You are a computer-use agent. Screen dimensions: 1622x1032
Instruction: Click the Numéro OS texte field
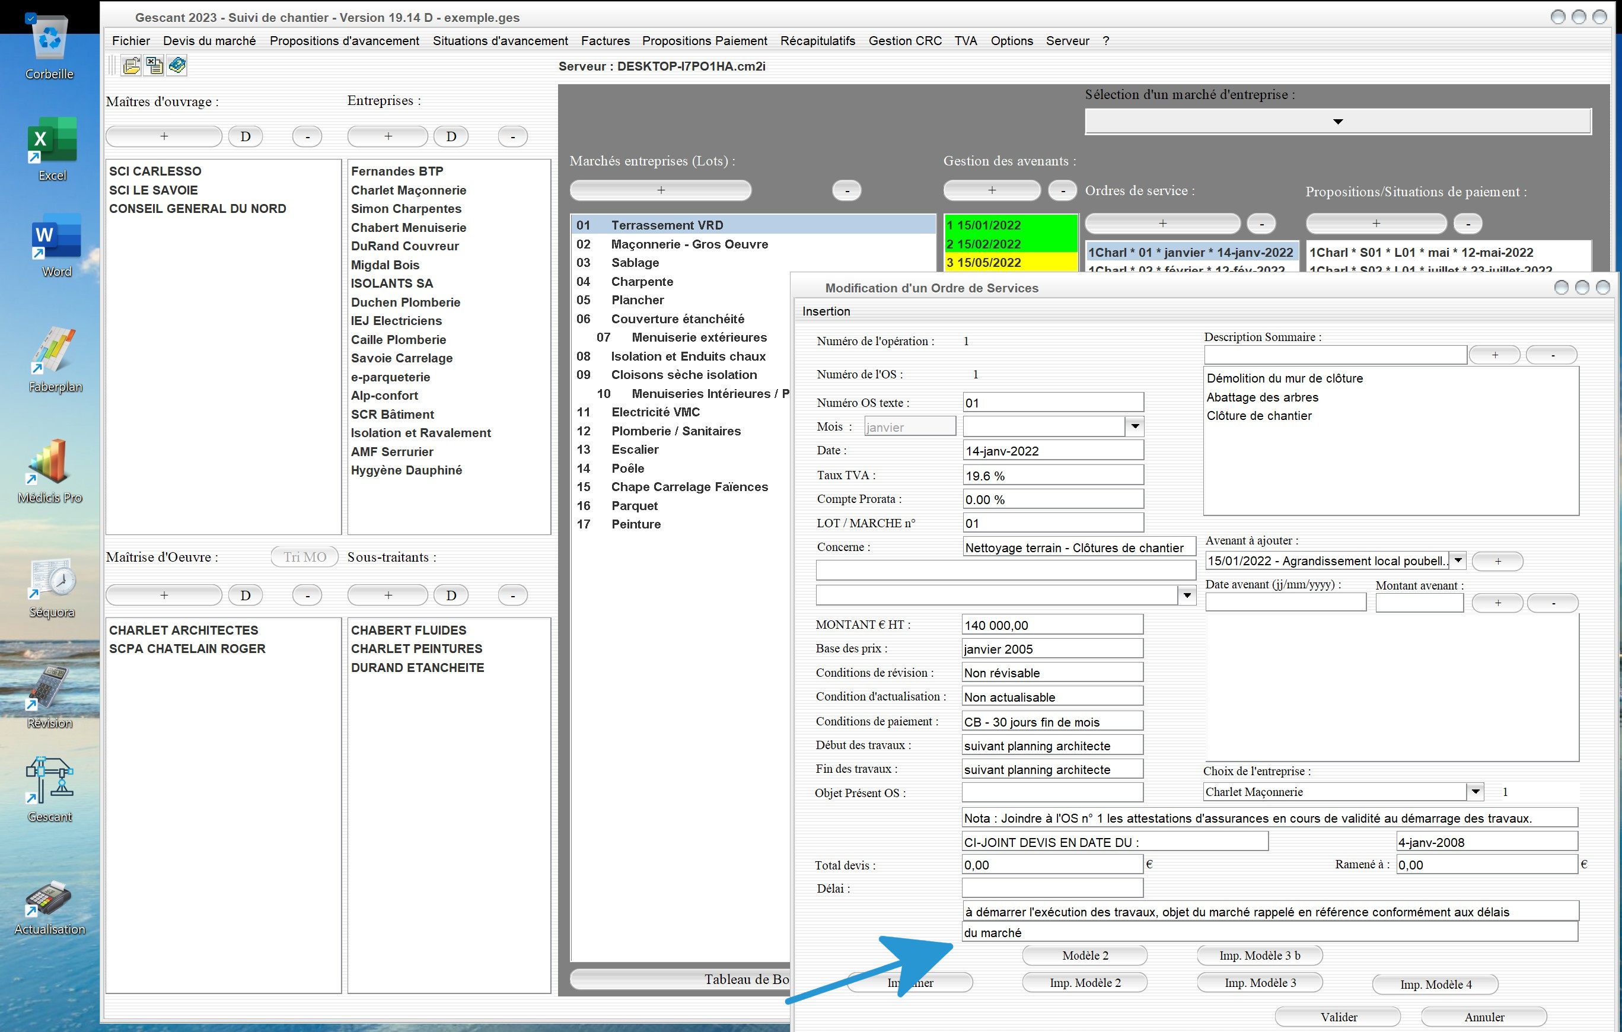tap(1053, 402)
